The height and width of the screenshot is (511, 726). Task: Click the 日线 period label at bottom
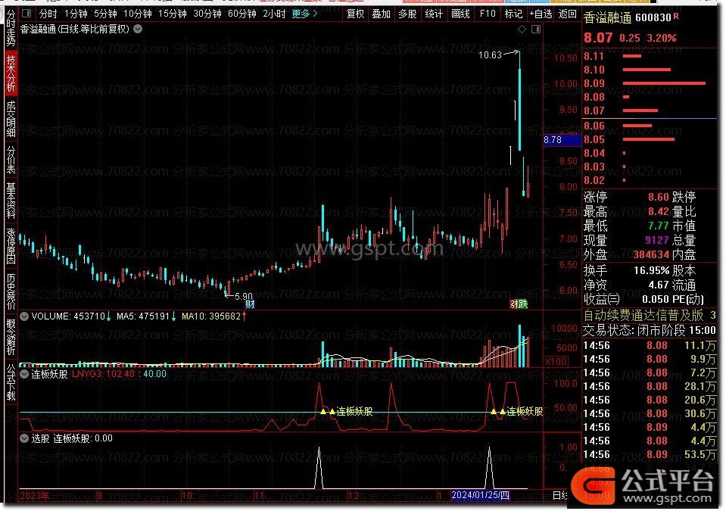click(x=559, y=495)
